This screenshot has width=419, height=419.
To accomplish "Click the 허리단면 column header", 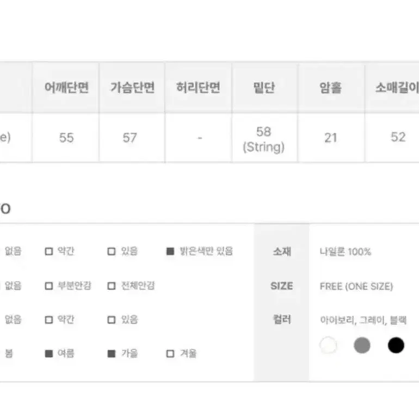I will tap(198, 88).
